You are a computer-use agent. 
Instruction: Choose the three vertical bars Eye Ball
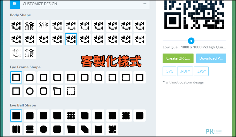[x=16, y=129]
